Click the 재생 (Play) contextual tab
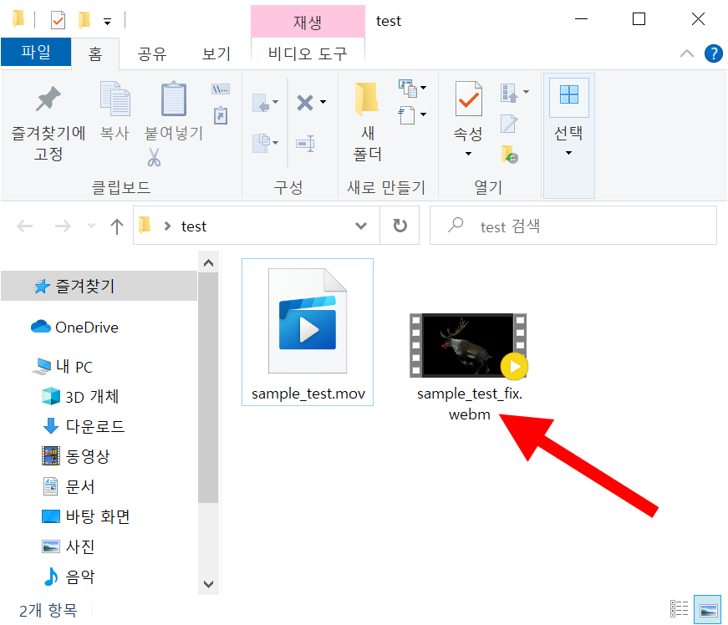The image size is (728, 625). 308,22
